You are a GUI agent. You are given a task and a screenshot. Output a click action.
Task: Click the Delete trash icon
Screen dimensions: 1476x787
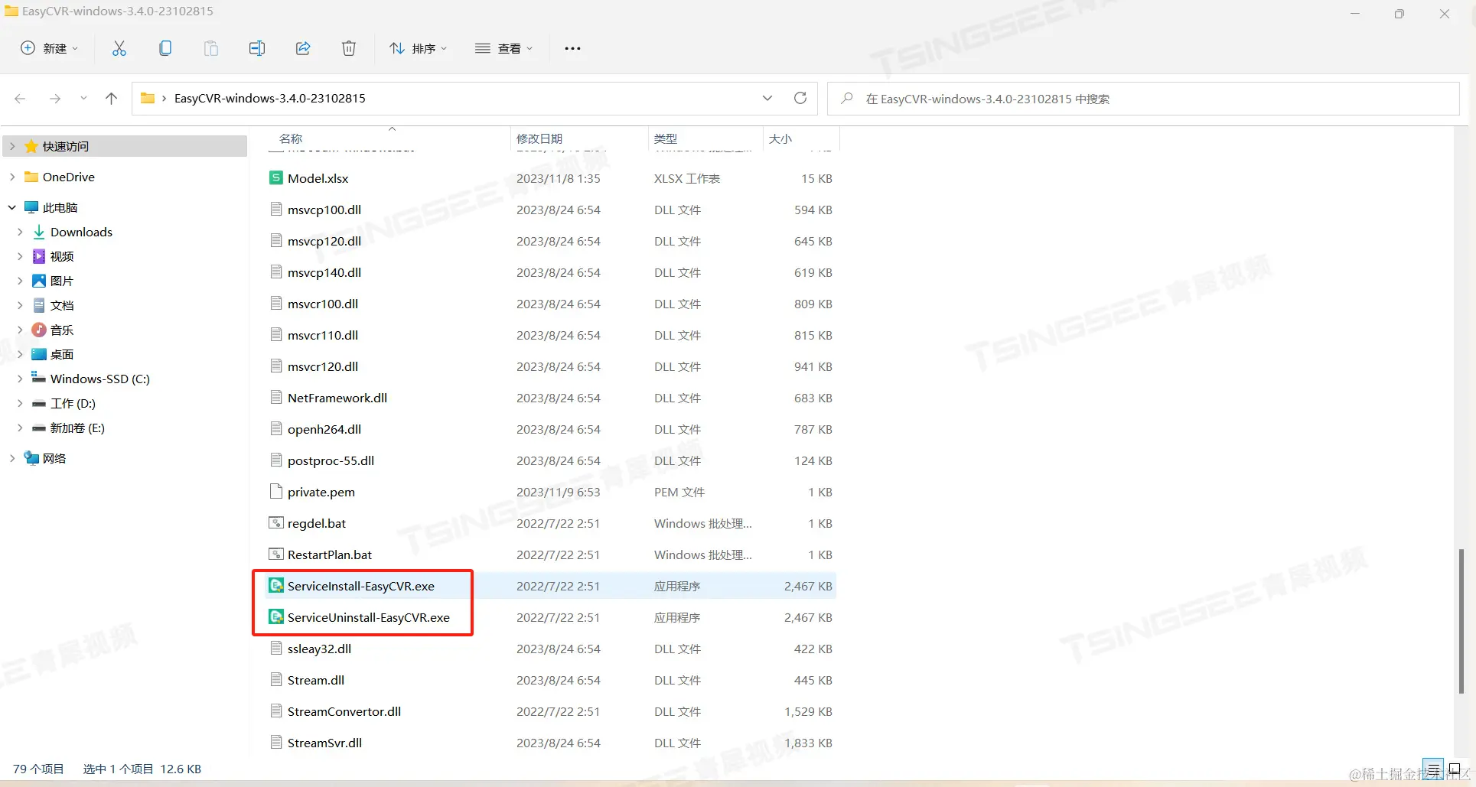349,48
